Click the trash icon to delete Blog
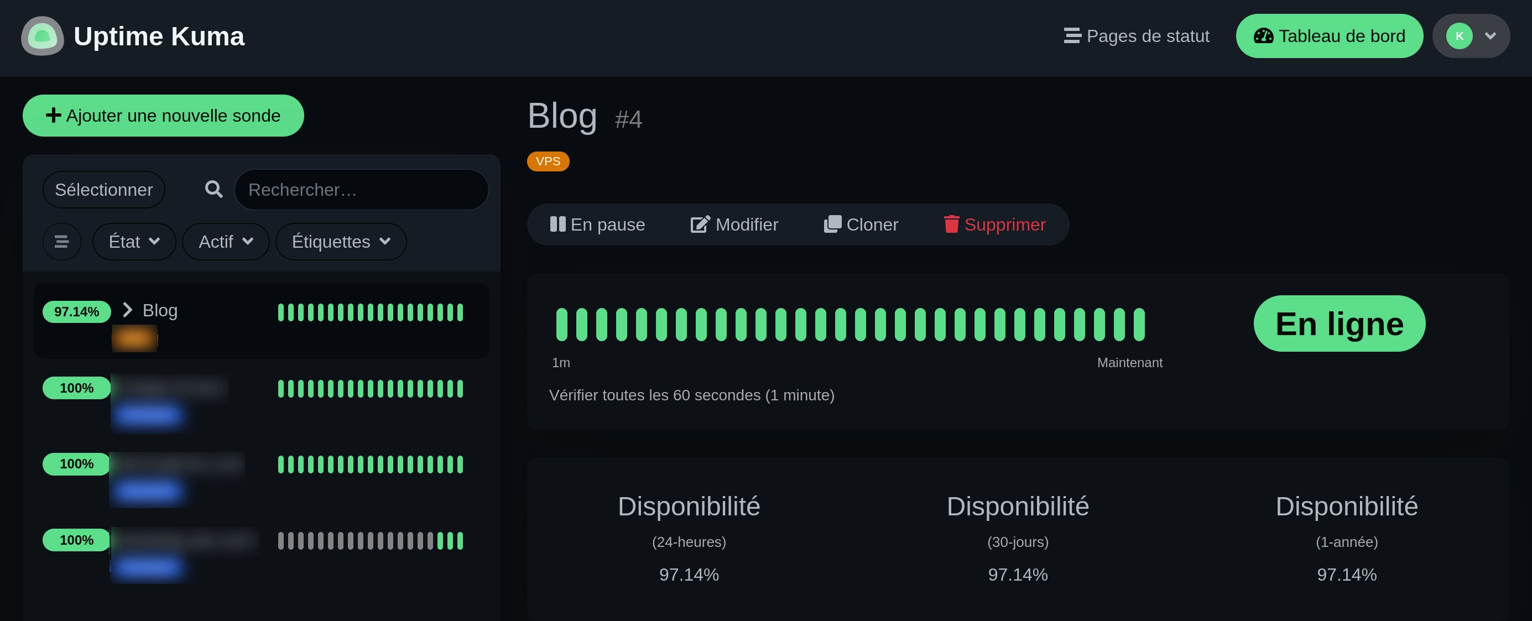Screen dimensions: 1532x621 point(951,225)
